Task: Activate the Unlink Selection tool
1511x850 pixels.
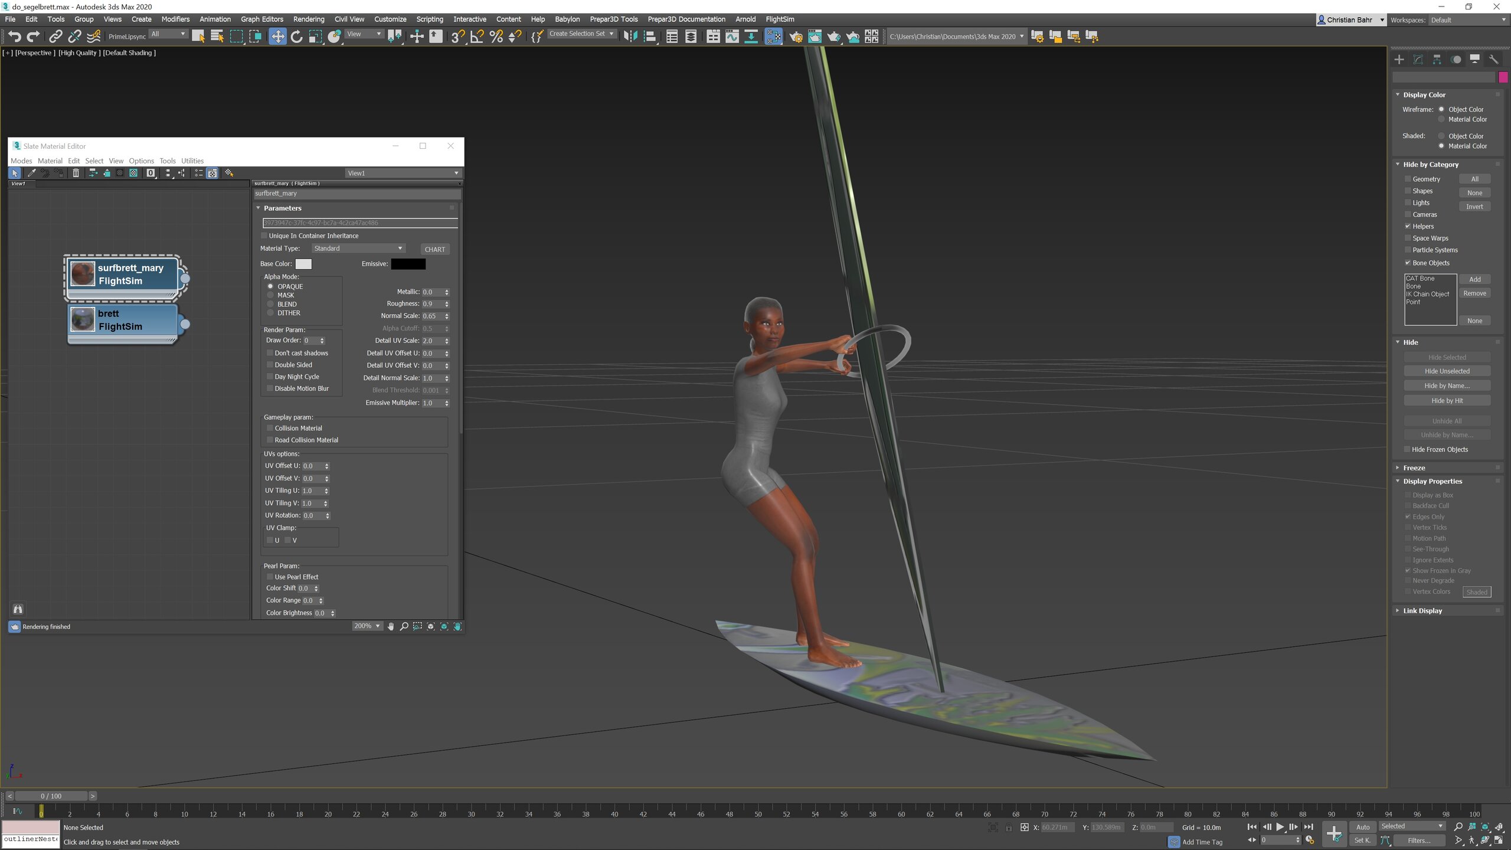Action: (74, 37)
